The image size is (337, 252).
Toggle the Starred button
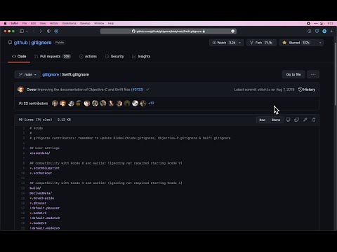296,43
